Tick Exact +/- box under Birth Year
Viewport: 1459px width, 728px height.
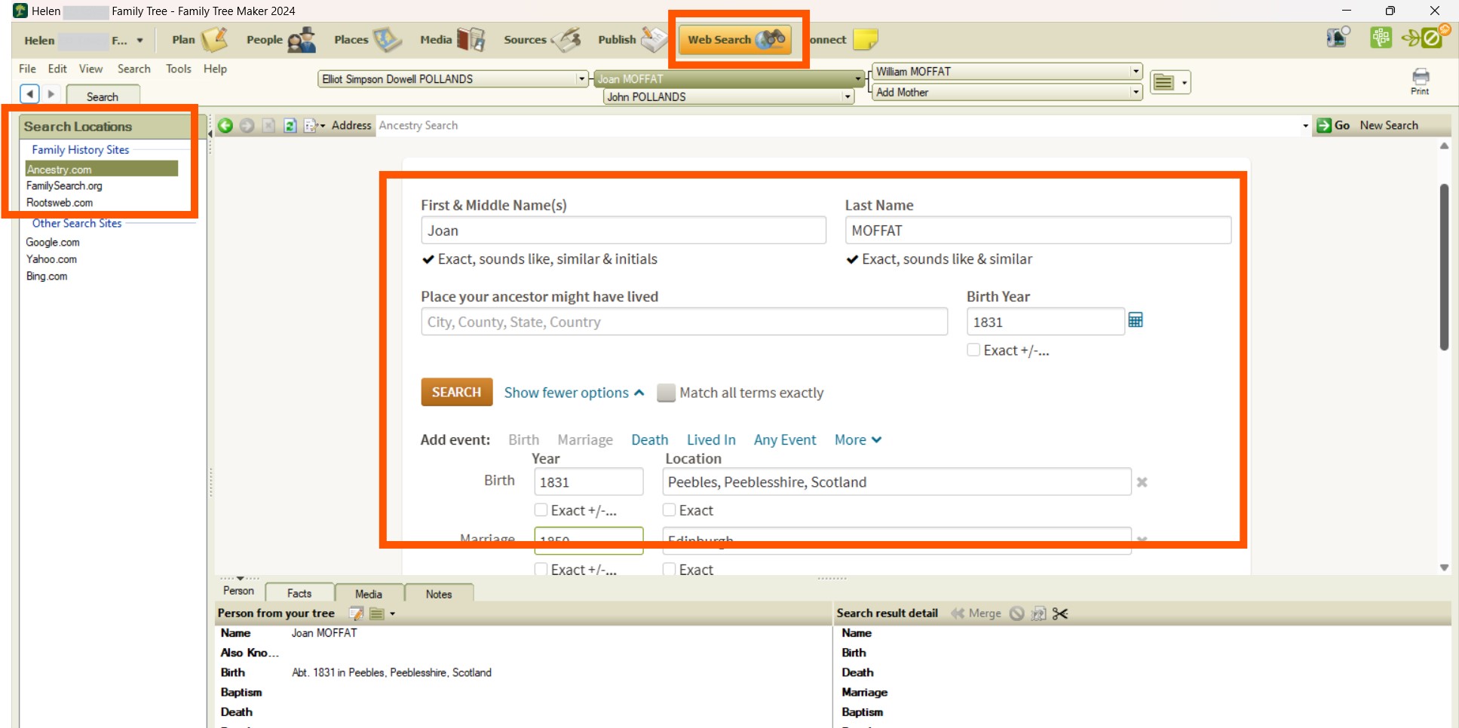click(973, 350)
